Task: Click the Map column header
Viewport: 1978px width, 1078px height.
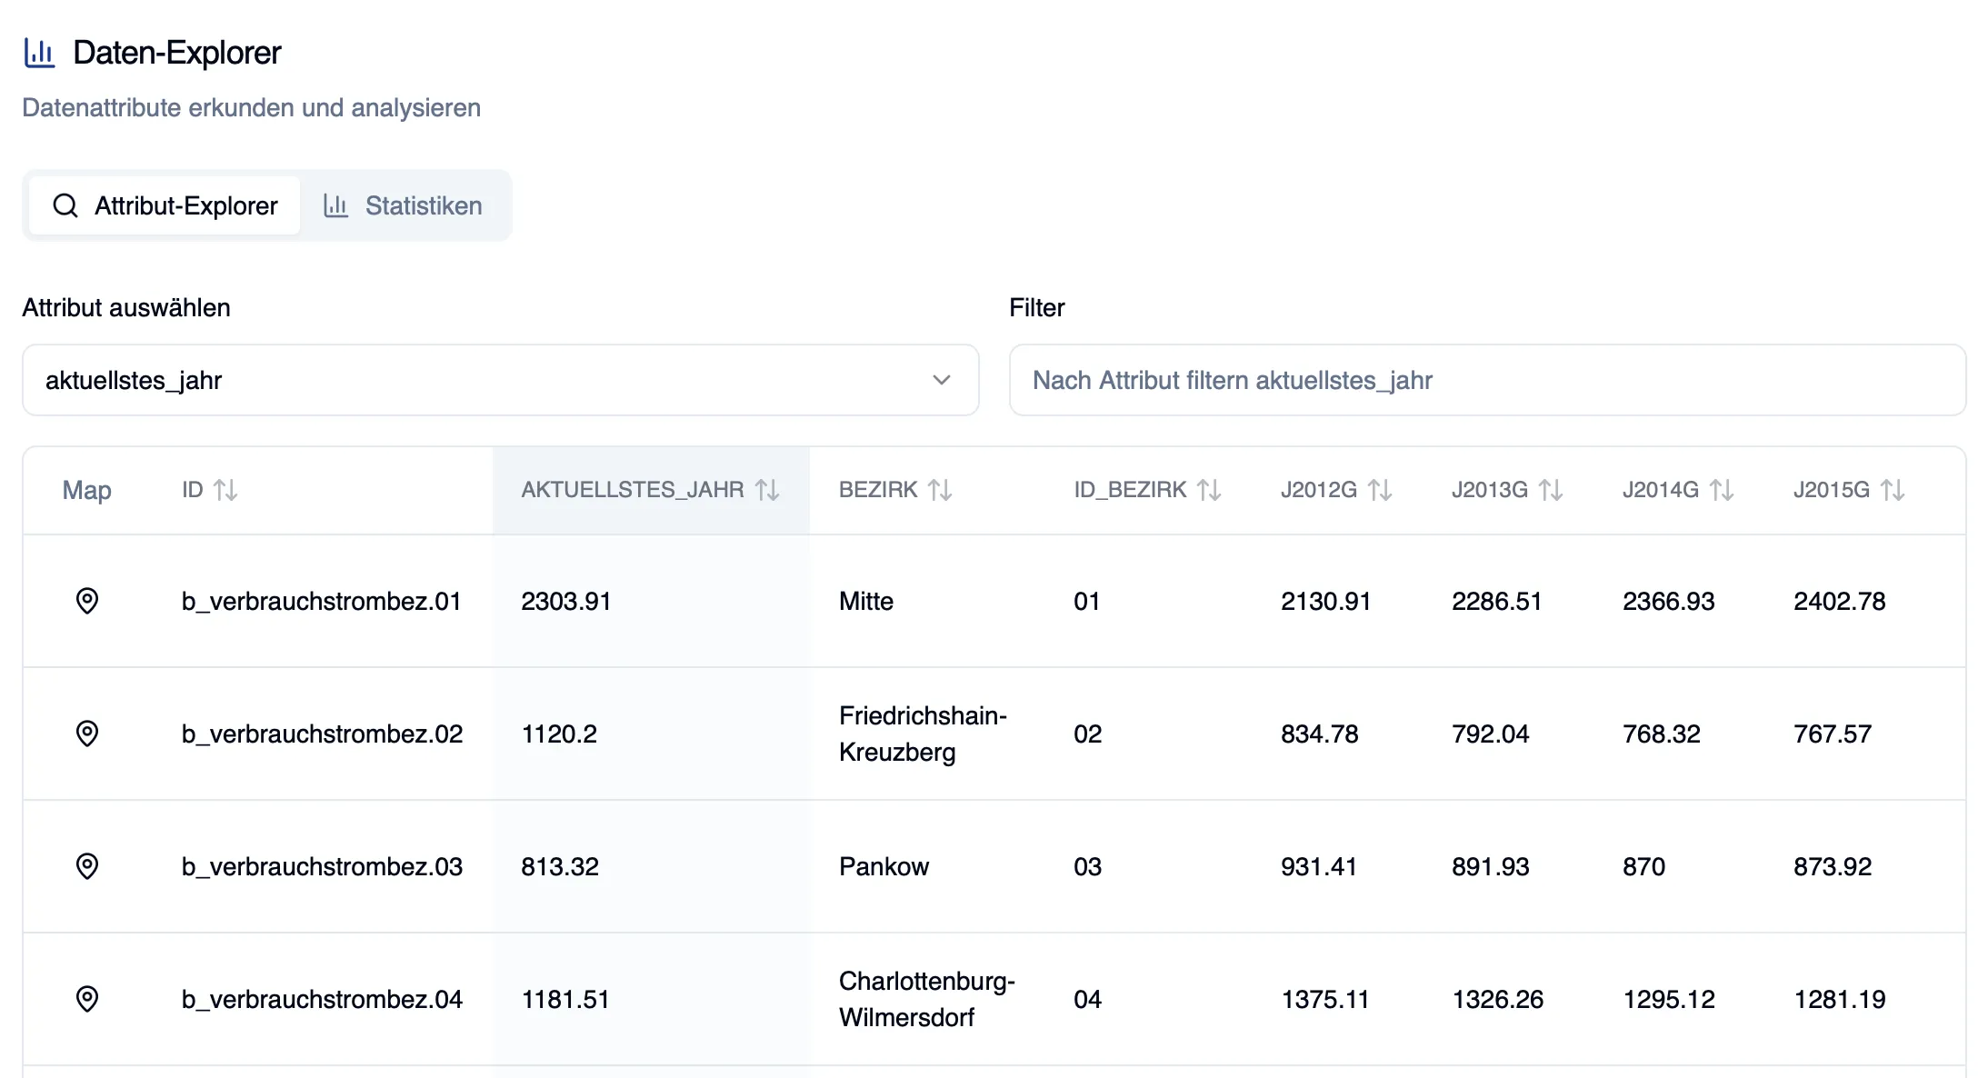Action: pyautogui.click(x=86, y=490)
